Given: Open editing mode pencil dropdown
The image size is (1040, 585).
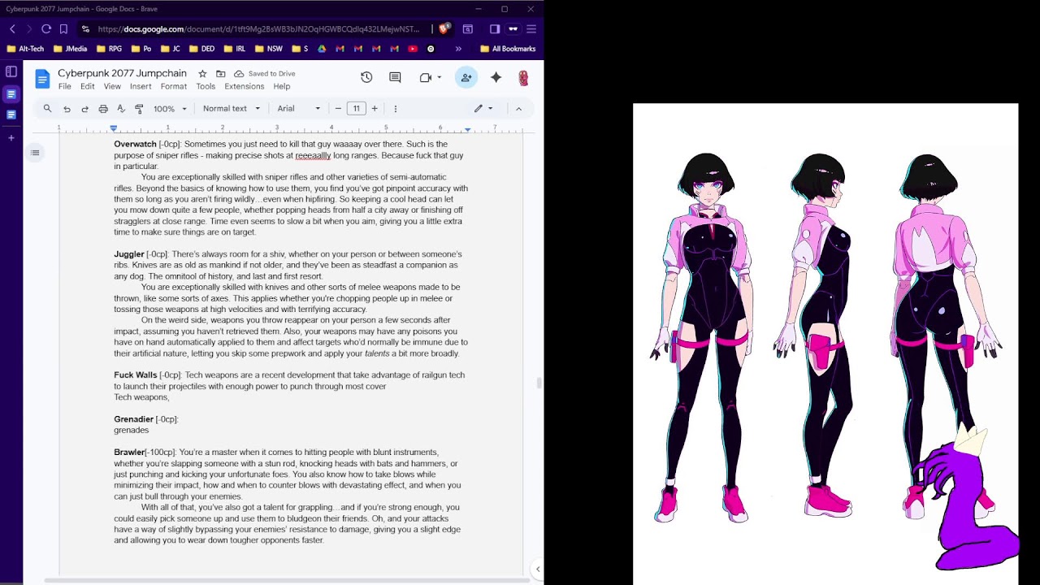Looking at the screenshot, I should [484, 108].
